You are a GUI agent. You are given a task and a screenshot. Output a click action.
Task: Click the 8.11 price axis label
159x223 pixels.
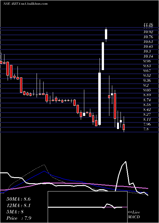click(x=147, y=119)
